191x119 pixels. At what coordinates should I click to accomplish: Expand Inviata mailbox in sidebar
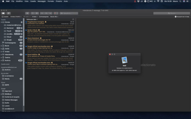pyautogui.click(x=1, y=52)
